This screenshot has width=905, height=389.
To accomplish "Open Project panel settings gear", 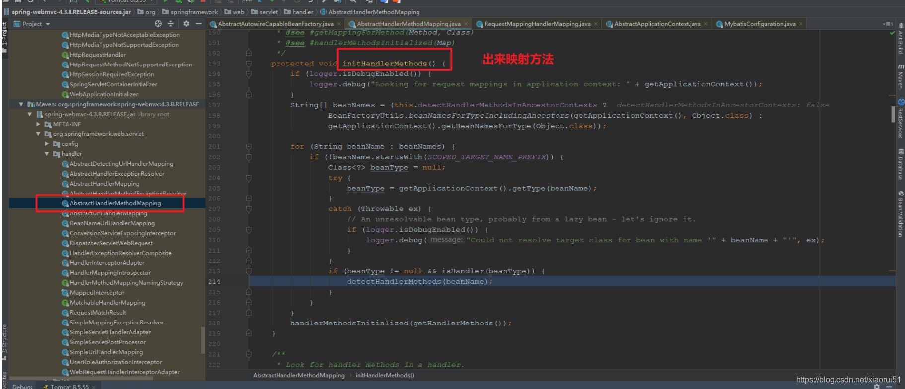I will pyautogui.click(x=186, y=24).
